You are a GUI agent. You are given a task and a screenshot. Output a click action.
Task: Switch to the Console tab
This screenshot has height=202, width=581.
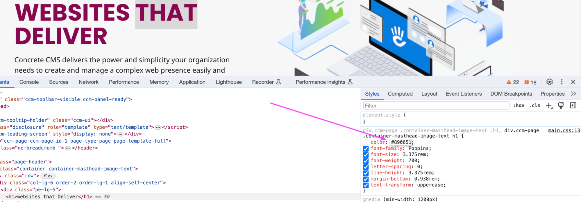pyautogui.click(x=29, y=82)
